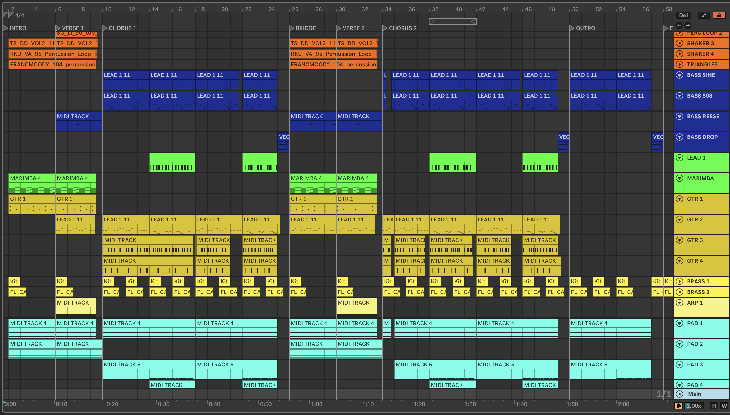Click the Del locator button
730x415 pixels.
(x=683, y=15)
